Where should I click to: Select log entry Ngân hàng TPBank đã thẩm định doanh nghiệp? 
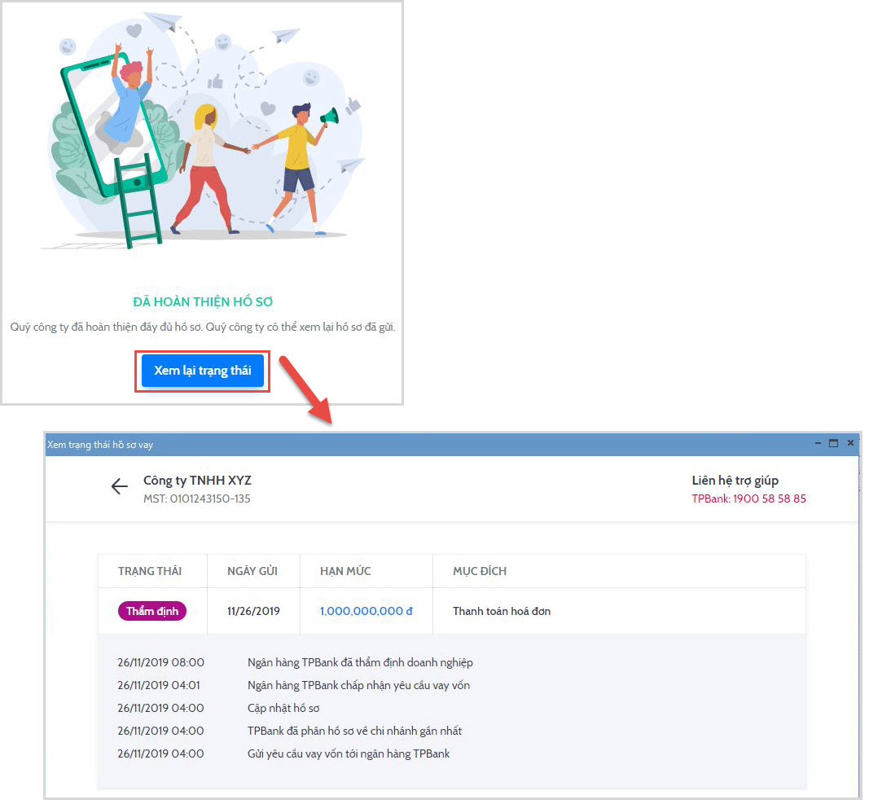point(360,662)
